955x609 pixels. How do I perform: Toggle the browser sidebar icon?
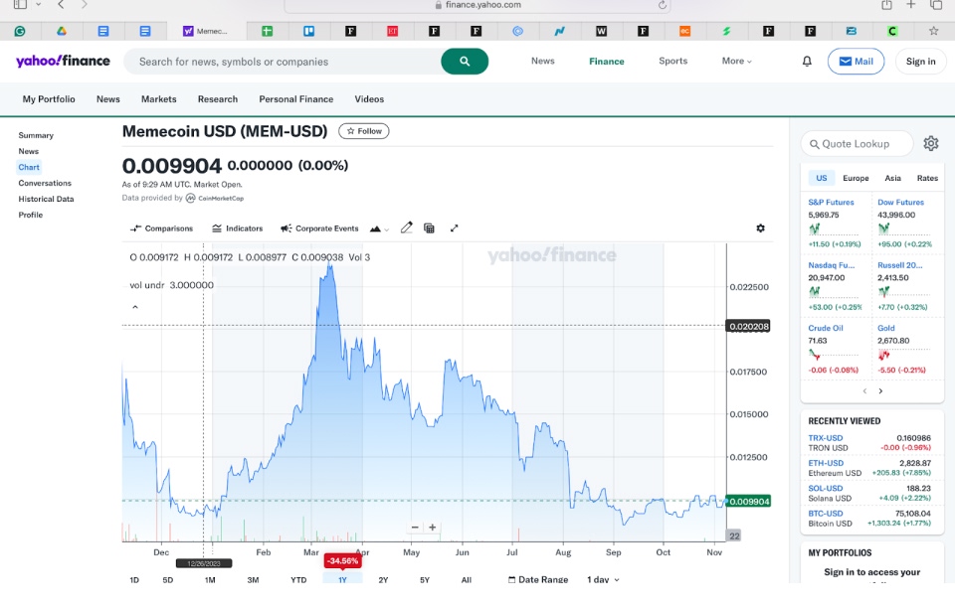[20, 5]
